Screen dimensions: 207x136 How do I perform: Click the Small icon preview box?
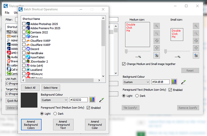177,34
